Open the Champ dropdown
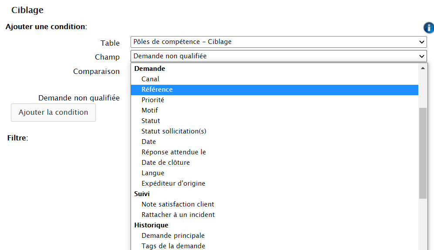The height and width of the screenshot is (250, 434). (x=278, y=56)
